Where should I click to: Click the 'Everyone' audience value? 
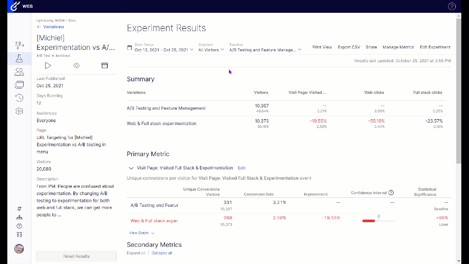point(46,121)
